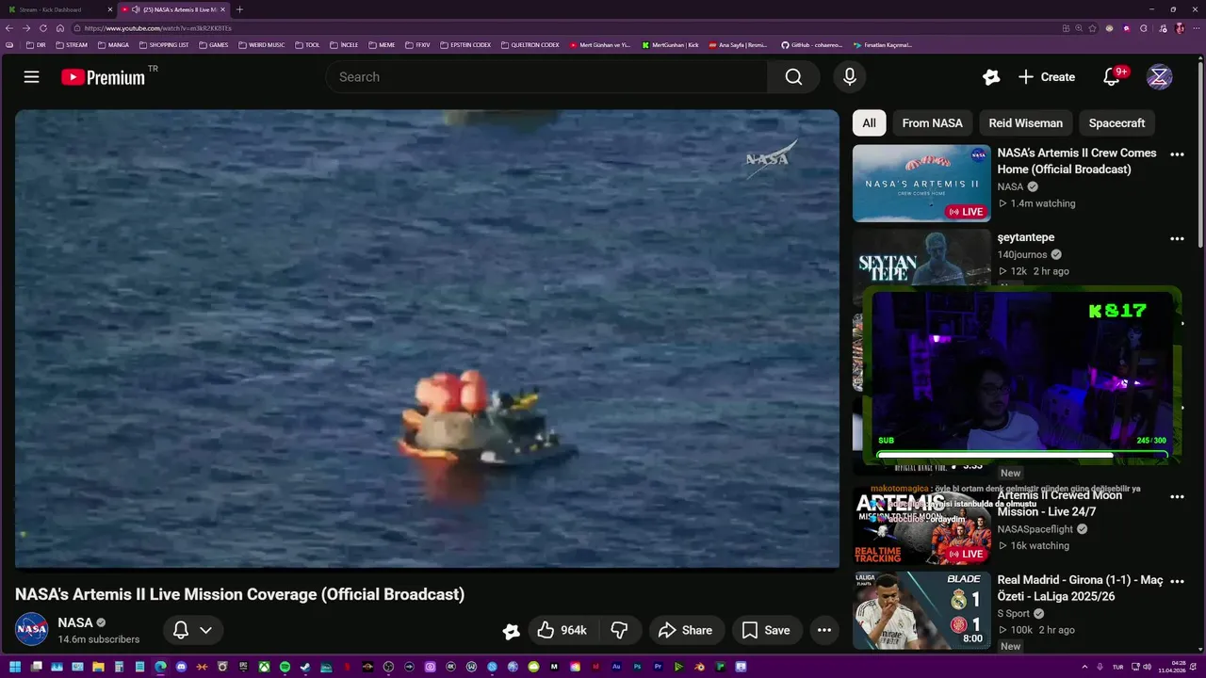Open the MANGA bookmarks folder
1206x678 pixels.
coord(113,44)
